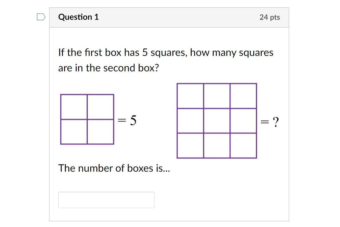The width and height of the screenshot is (340, 227).
Task: Select the 2x2 purple grid image
Action: [x=87, y=119]
